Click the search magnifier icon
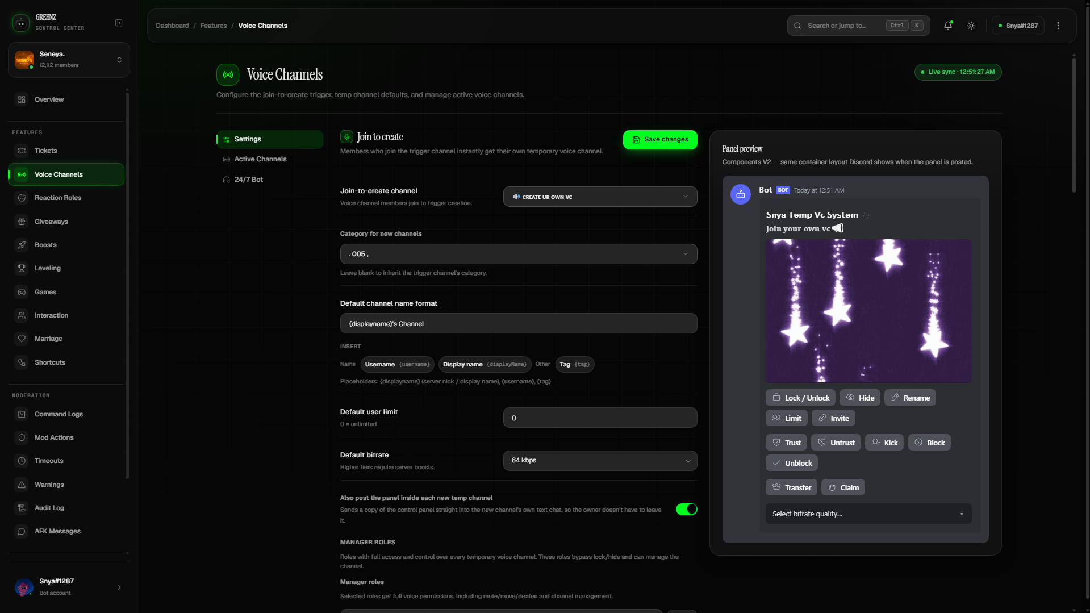The image size is (1090, 613). pos(797,26)
